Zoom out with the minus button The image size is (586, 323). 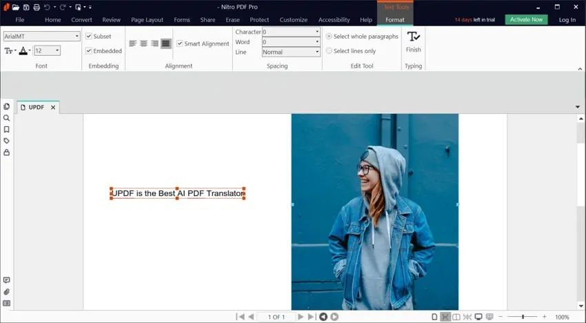click(x=501, y=317)
